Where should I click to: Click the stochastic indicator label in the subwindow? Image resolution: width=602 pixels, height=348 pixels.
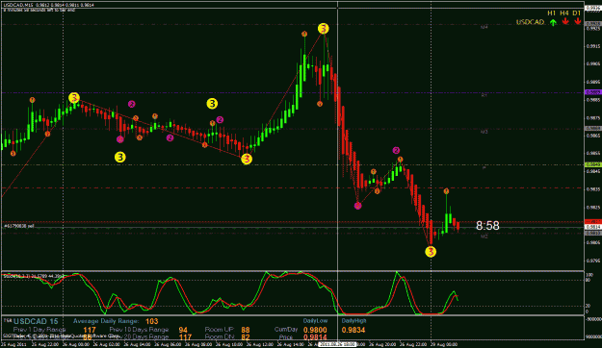33,276
